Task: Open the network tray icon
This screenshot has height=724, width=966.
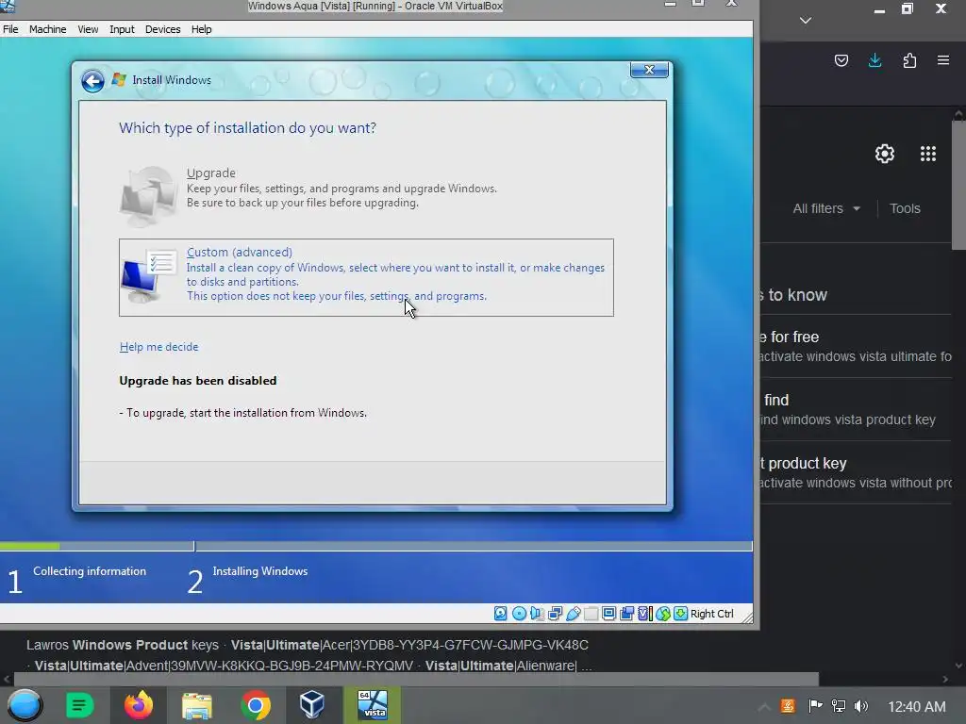Action: tap(839, 706)
